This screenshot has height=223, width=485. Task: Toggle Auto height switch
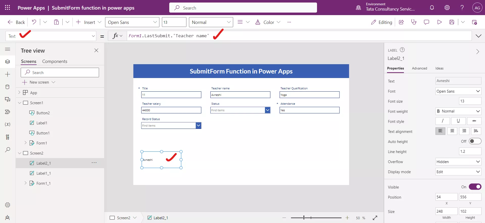point(475,141)
